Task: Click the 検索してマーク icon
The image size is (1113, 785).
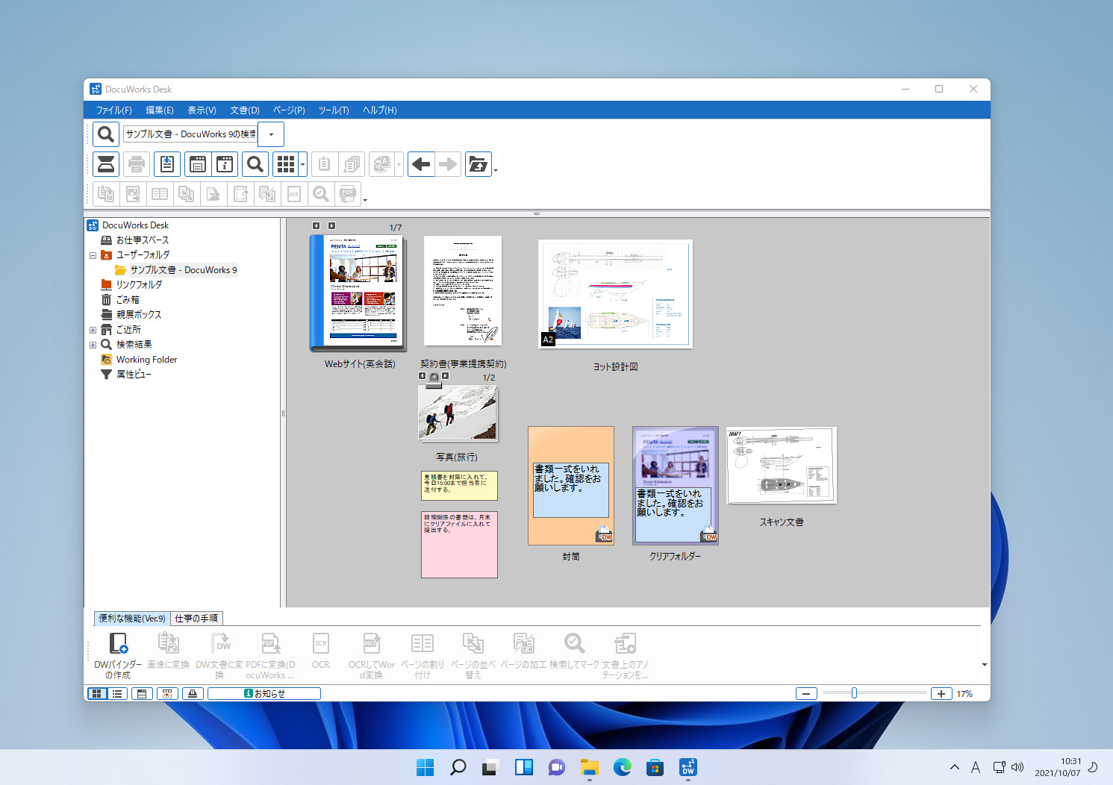Action: tap(575, 643)
